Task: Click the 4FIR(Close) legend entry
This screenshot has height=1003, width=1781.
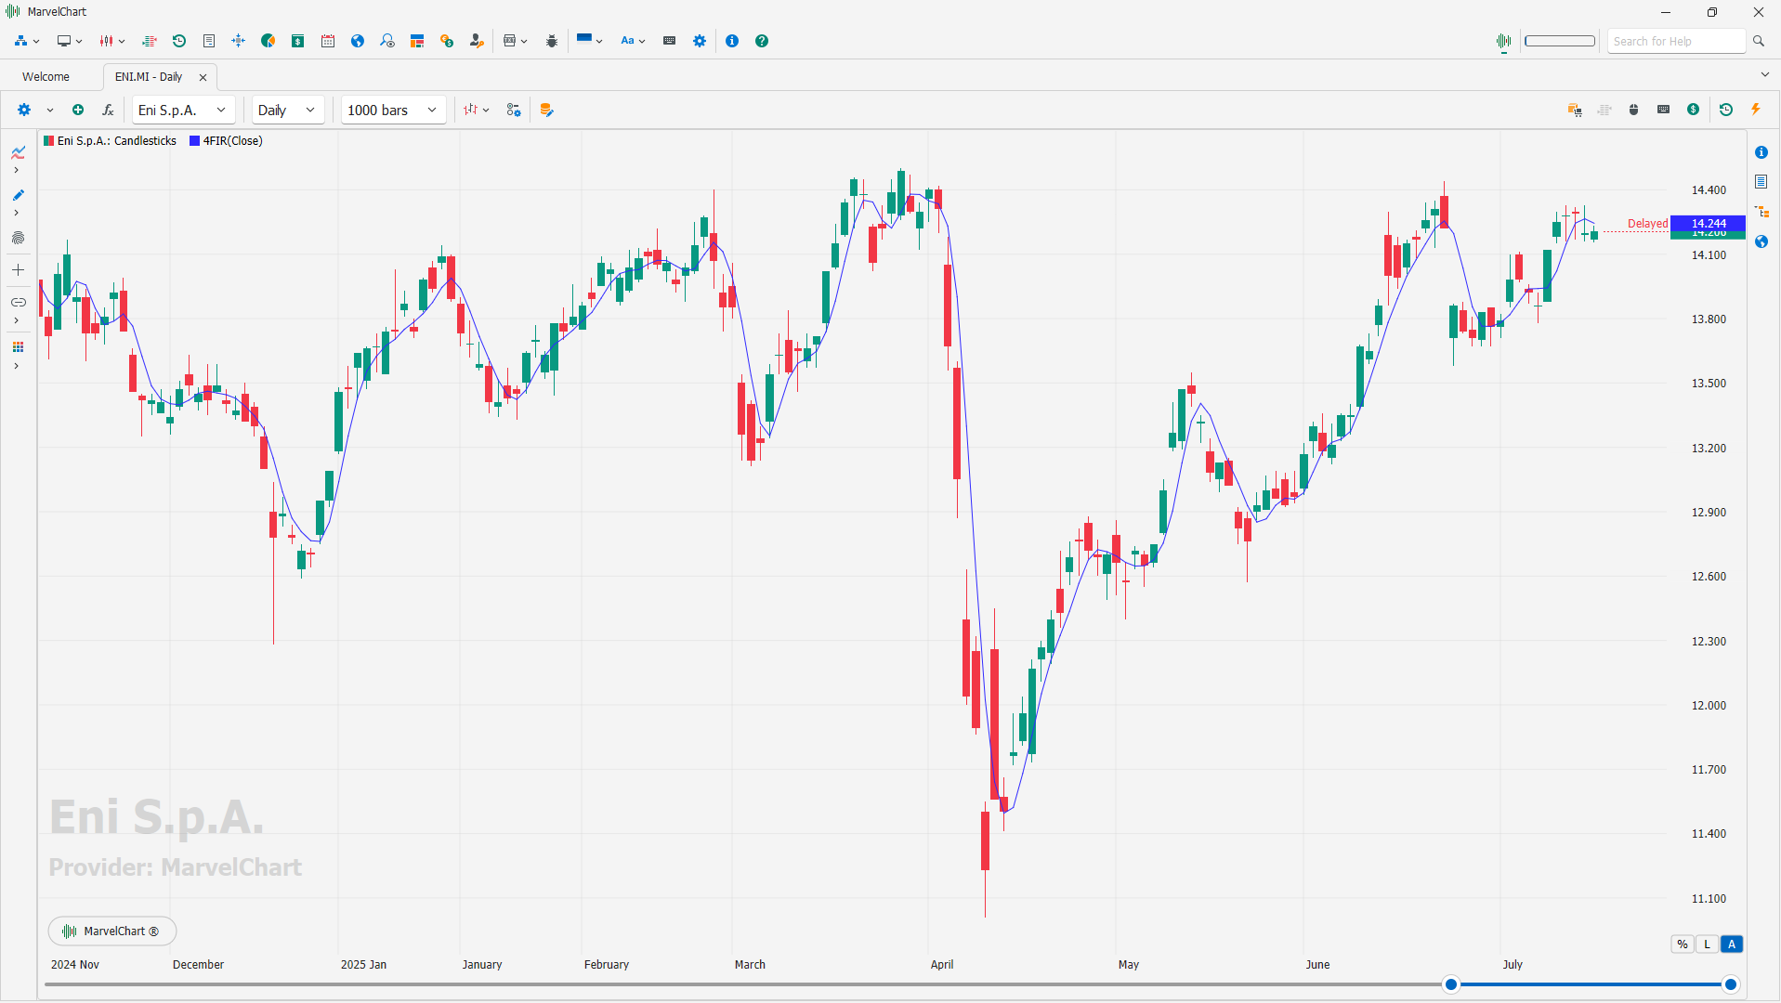Action: pos(226,141)
